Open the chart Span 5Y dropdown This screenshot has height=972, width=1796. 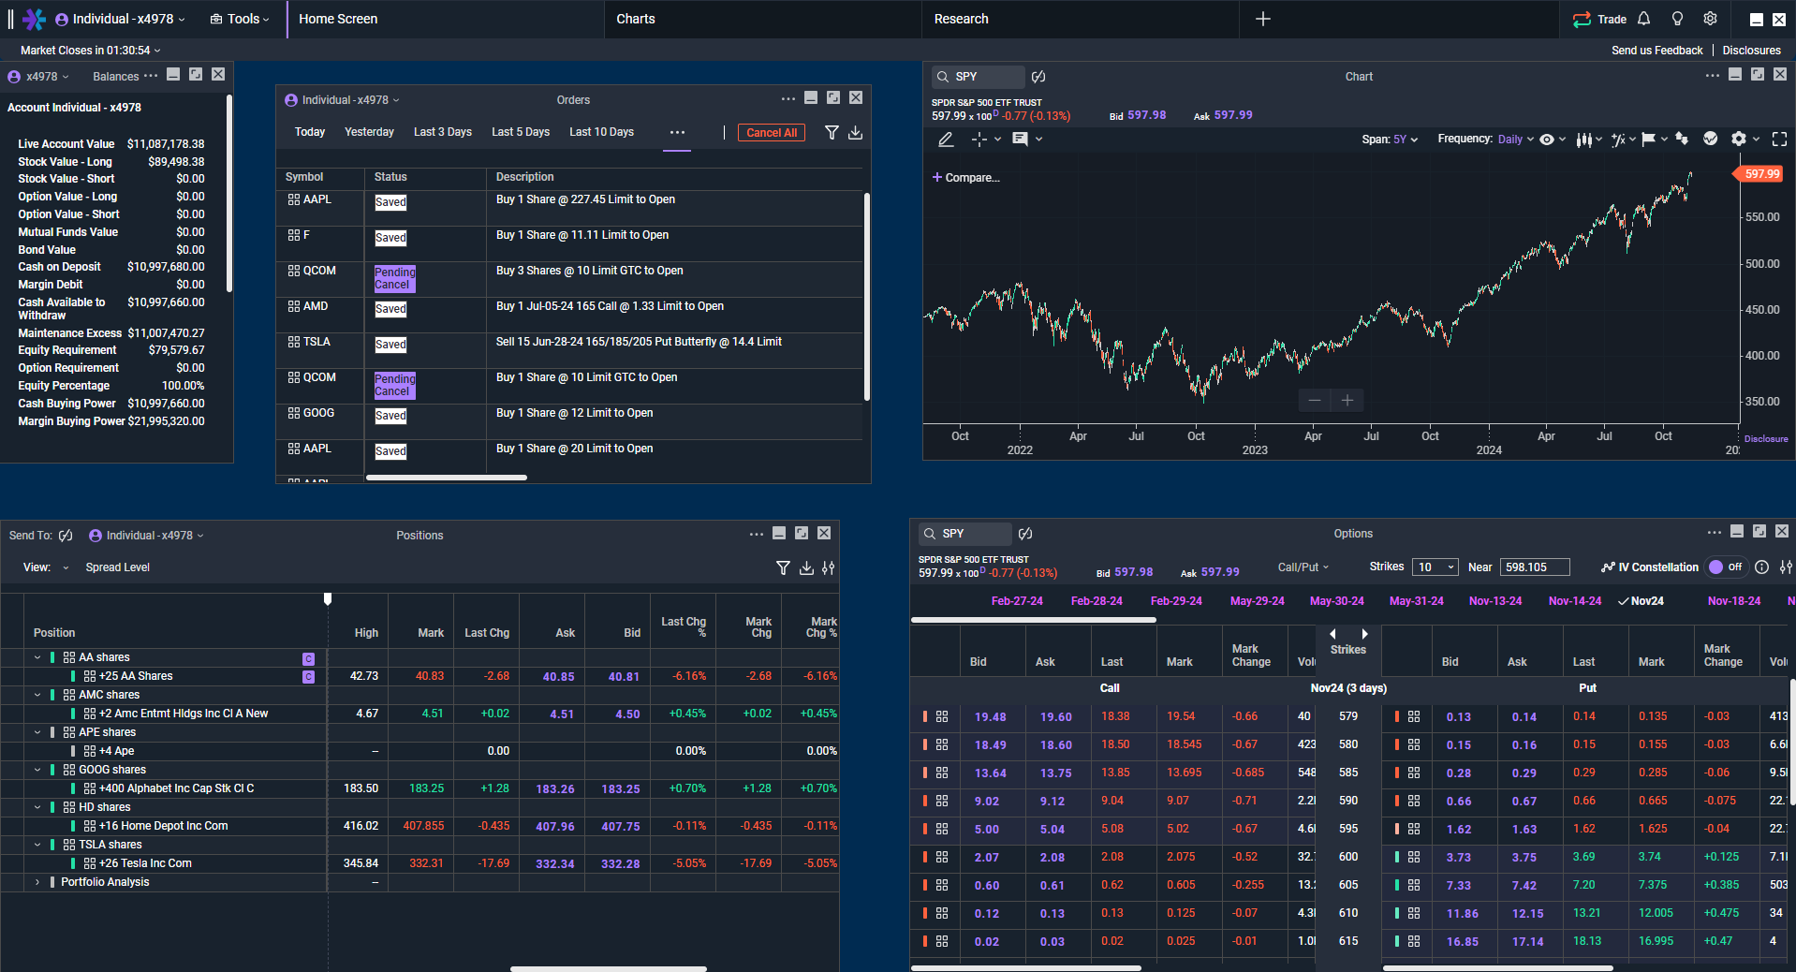point(1406,140)
